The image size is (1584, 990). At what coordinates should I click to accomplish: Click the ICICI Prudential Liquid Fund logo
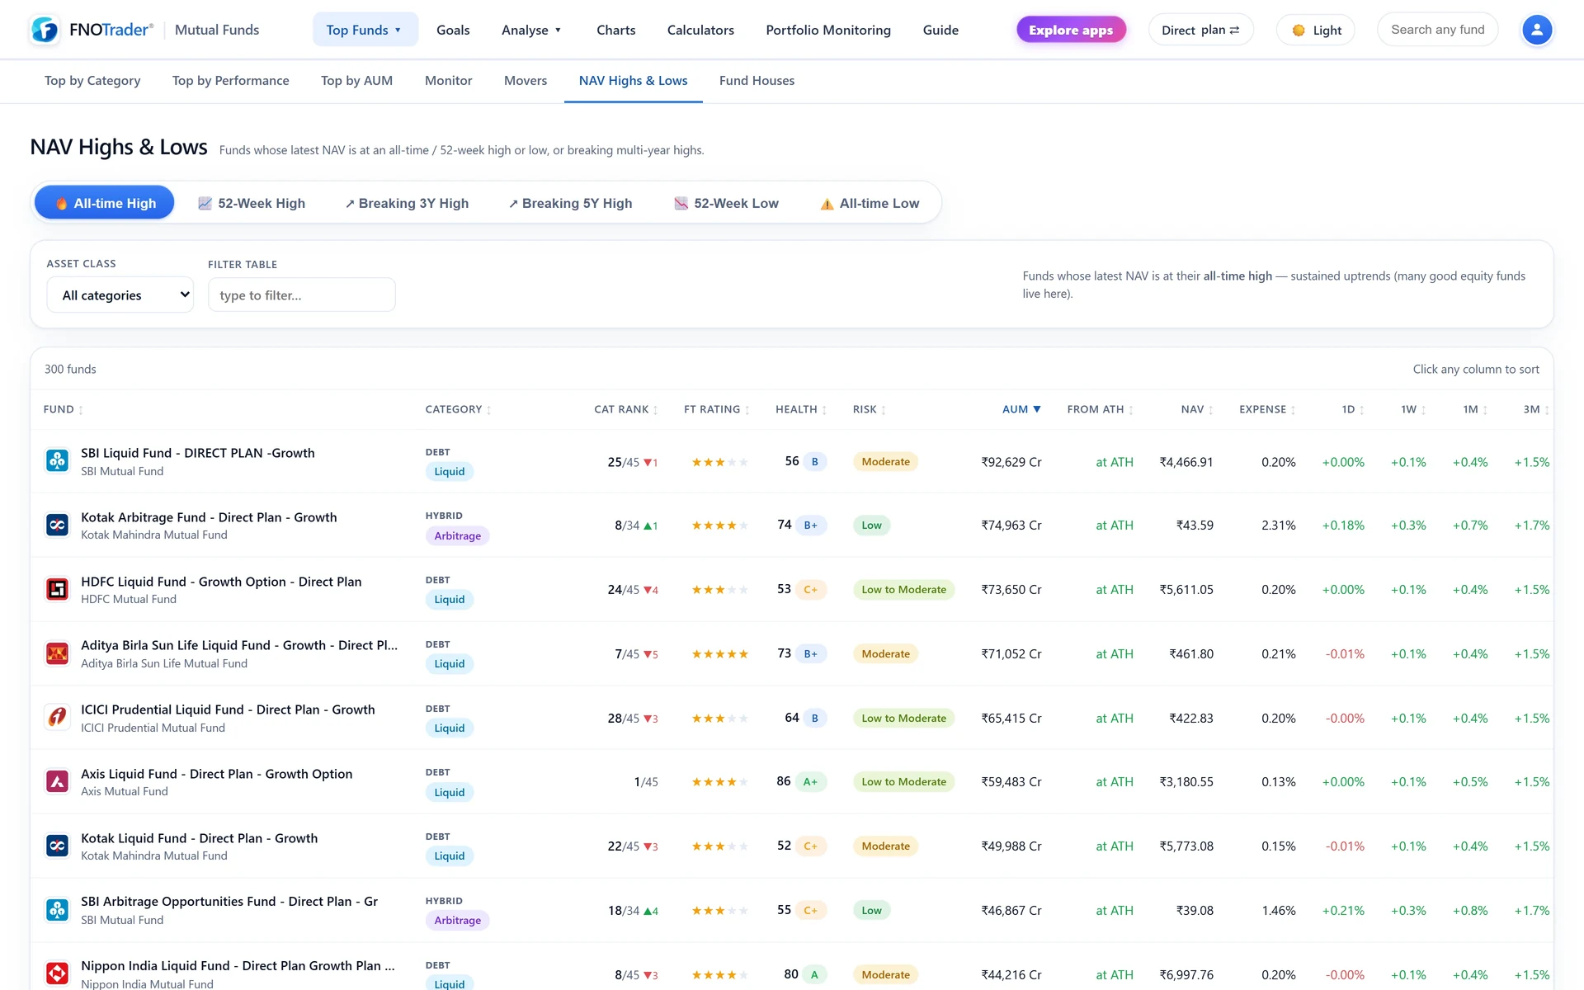(x=57, y=717)
